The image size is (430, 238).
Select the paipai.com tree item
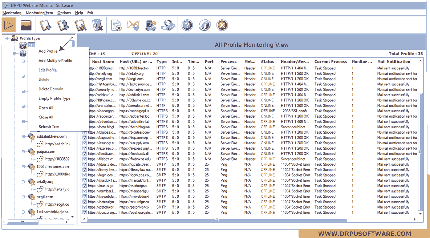click(46, 151)
